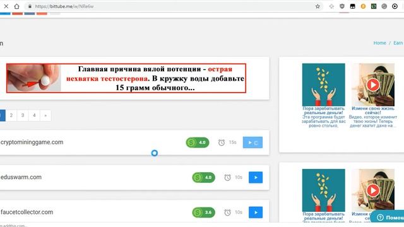
Task: Go to pagination page 2
Action: (11, 115)
